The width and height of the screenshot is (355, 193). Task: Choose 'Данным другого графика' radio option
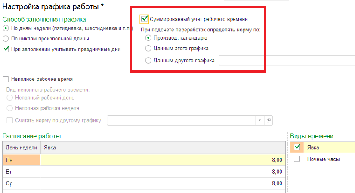pyautogui.click(x=148, y=61)
